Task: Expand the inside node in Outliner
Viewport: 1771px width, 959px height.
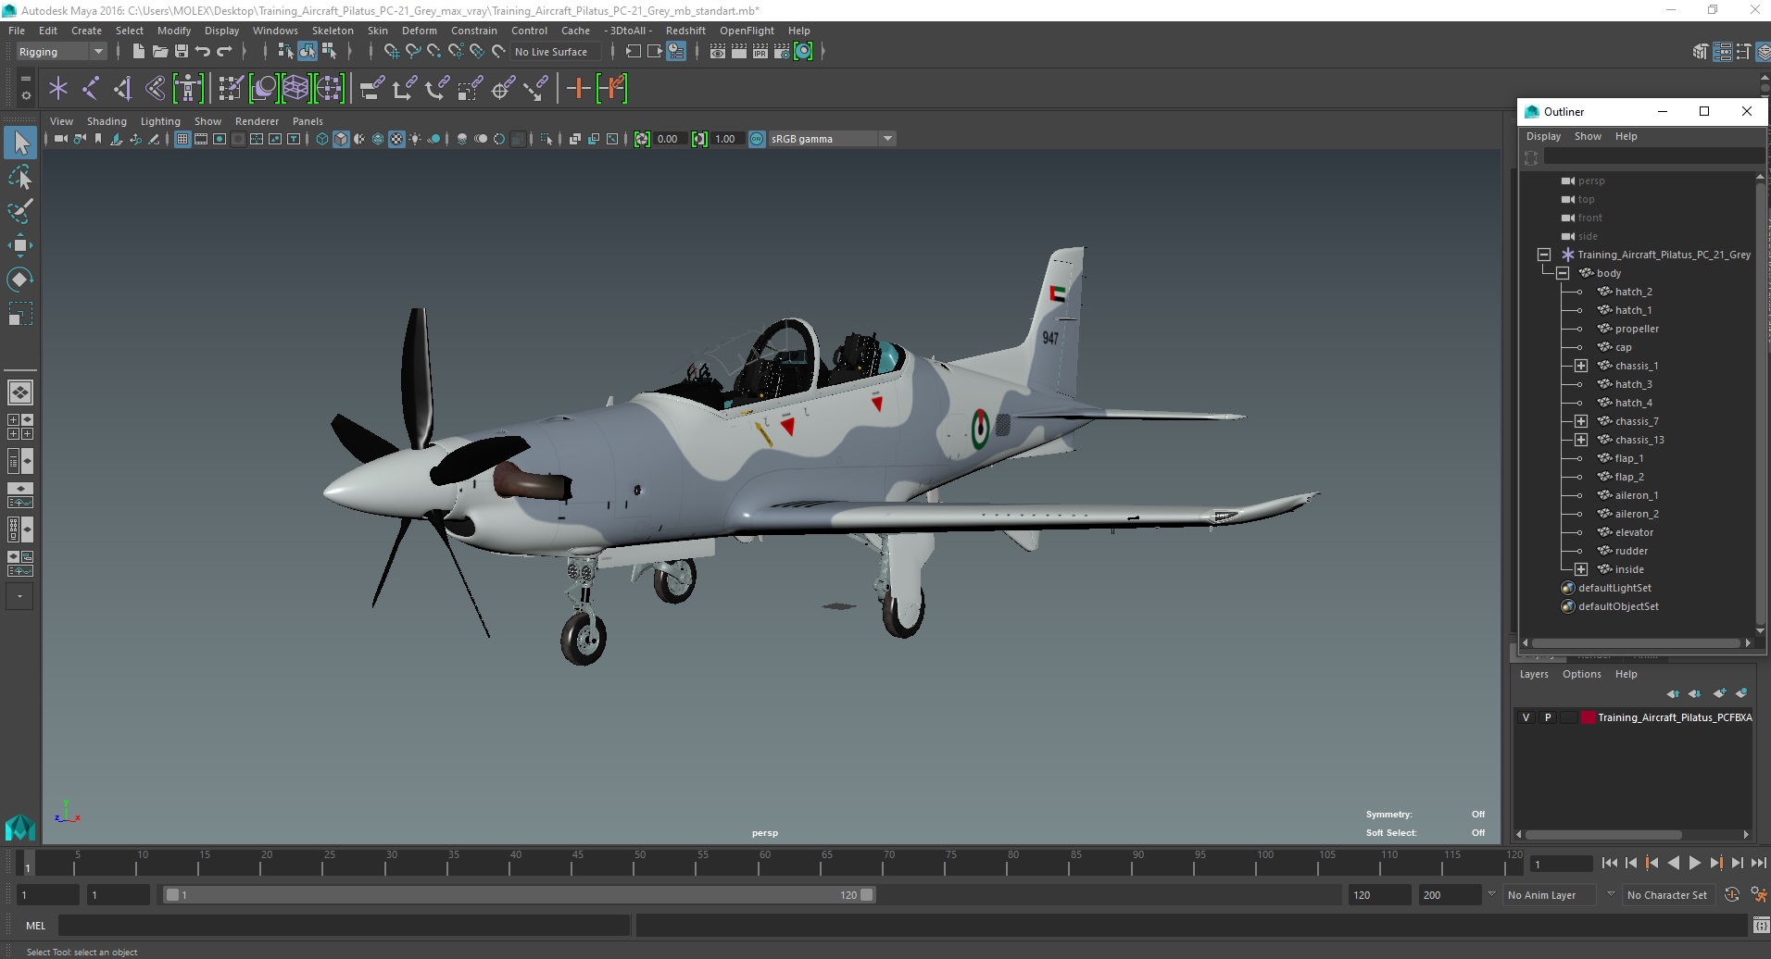Action: 1581,569
